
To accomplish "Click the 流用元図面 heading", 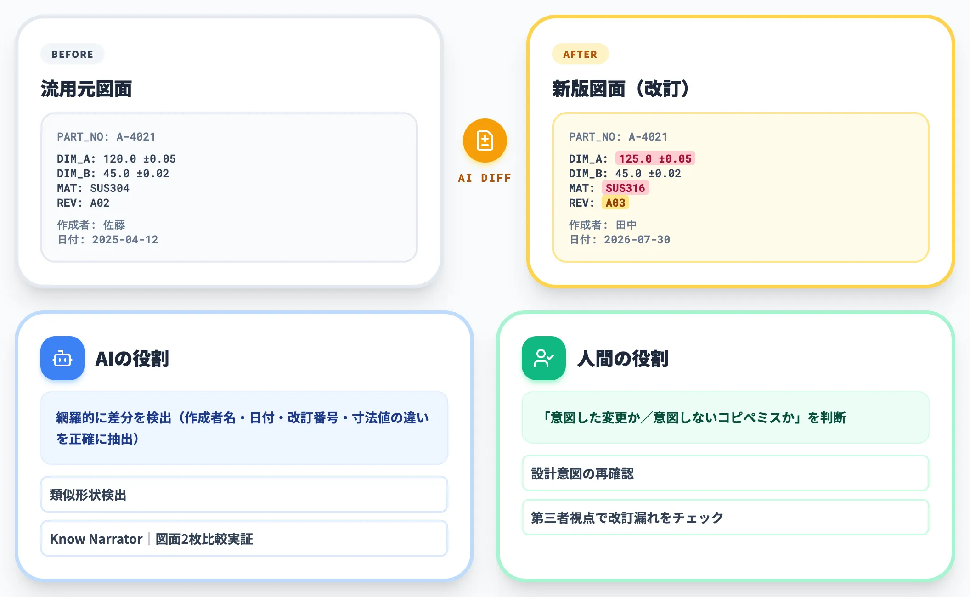I will click(x=86, y=89).
